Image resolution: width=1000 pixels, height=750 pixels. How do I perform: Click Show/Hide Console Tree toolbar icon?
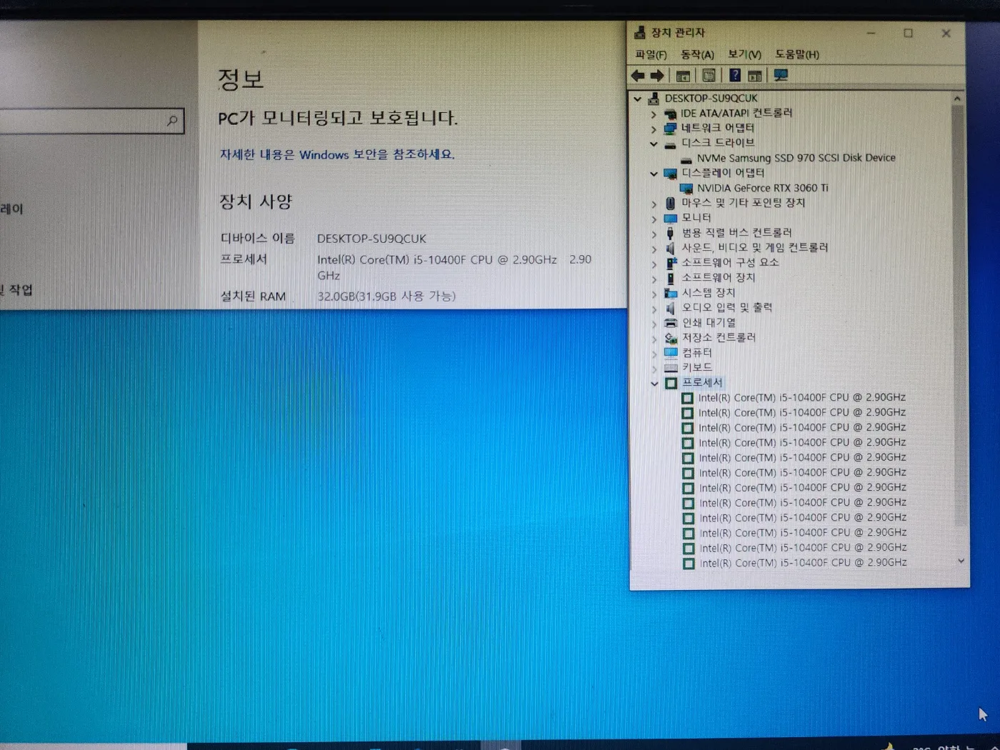click(x=683, y=76)
